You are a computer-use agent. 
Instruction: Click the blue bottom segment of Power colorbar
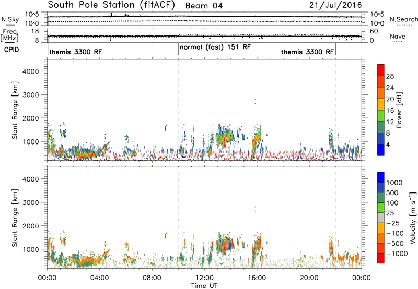[x=381, y=150]
